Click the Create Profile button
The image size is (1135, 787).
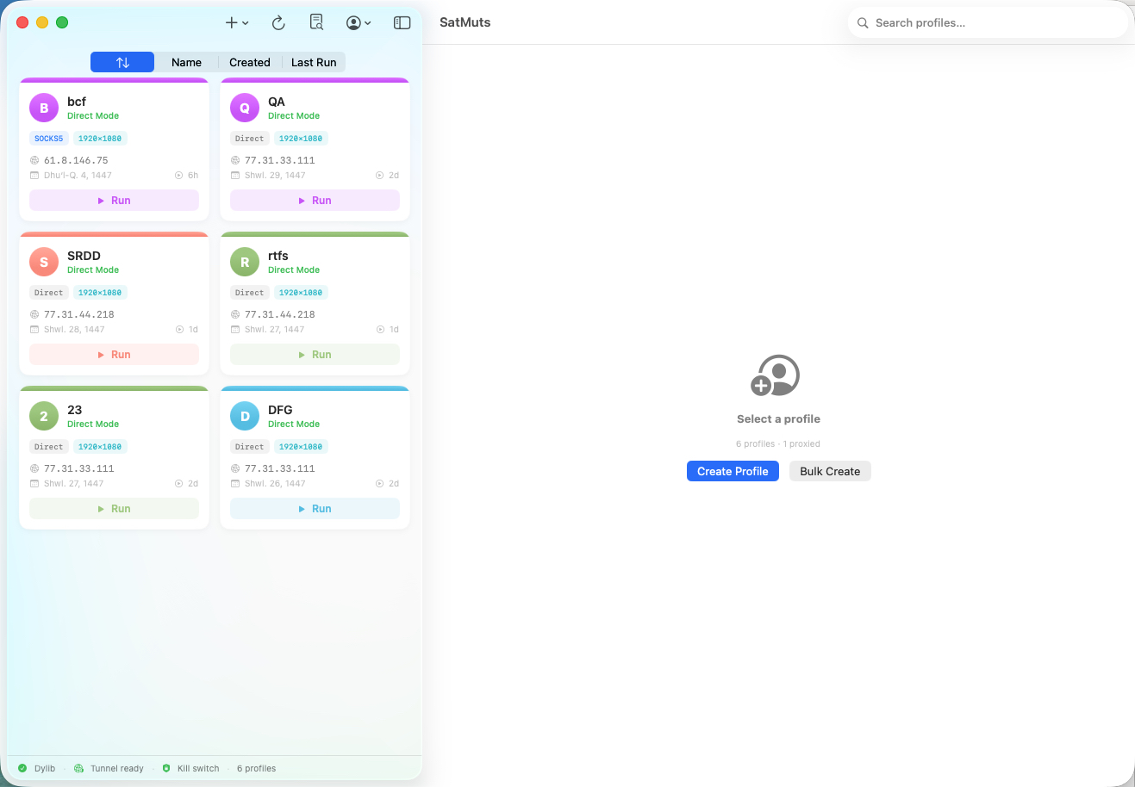(x=733, y=471)
